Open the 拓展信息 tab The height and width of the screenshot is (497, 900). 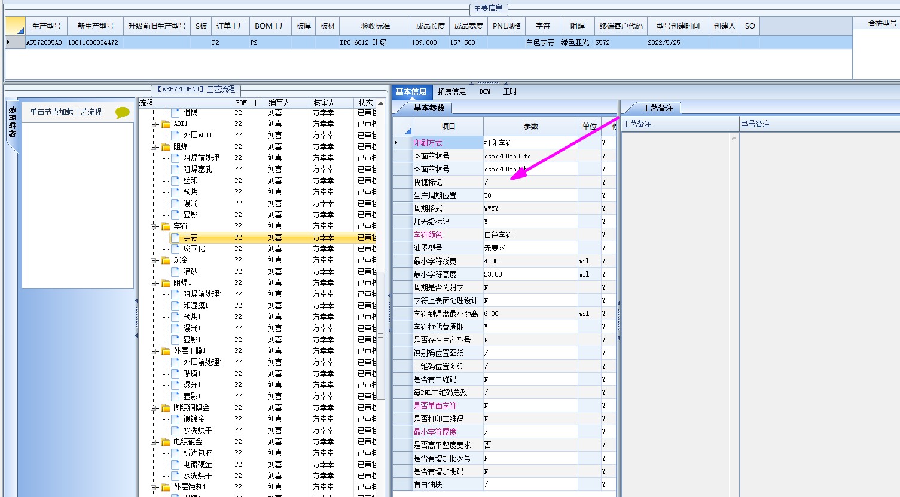pyautogui.click(x=451, y=91)
